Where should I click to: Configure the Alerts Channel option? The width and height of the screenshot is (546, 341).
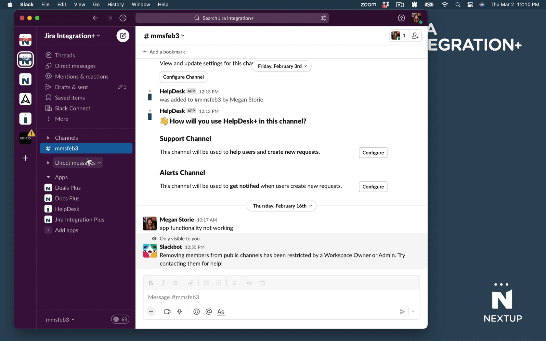(373, 187)
